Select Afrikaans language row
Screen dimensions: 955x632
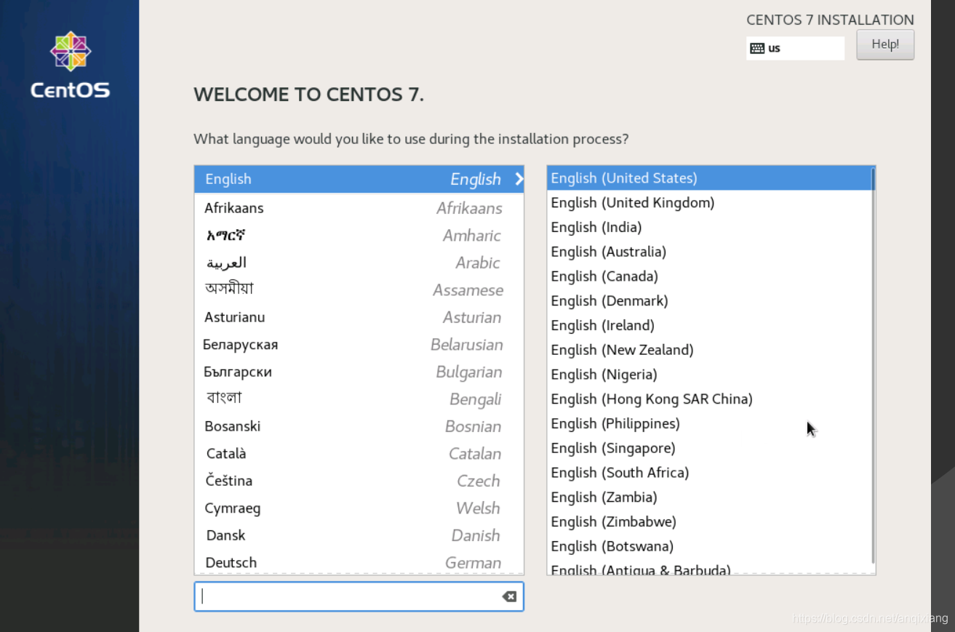[359, 208]
